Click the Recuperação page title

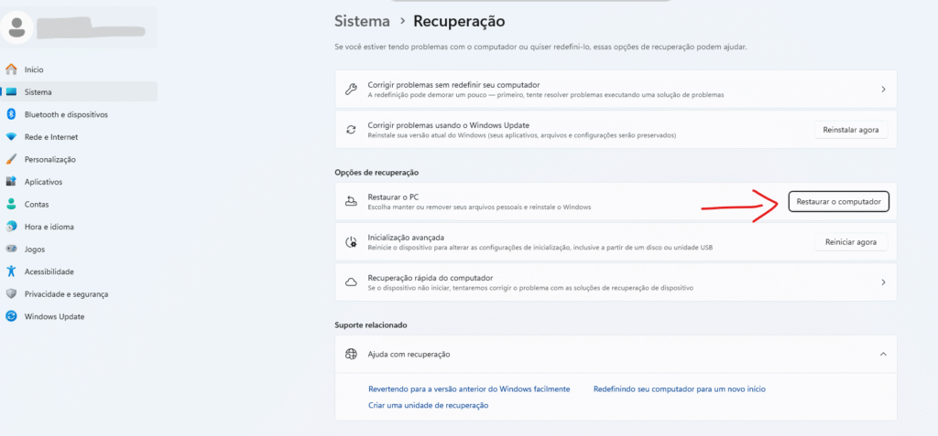[x=460, y=22]
